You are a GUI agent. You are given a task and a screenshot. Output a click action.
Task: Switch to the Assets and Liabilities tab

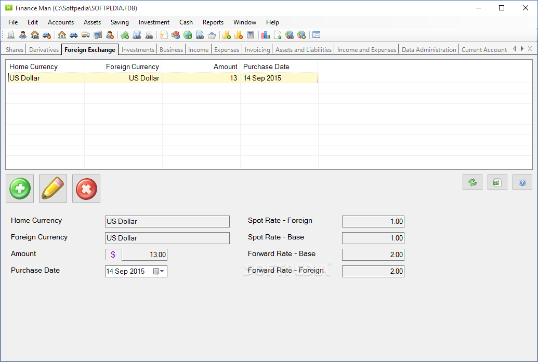(x=304, y=50)
